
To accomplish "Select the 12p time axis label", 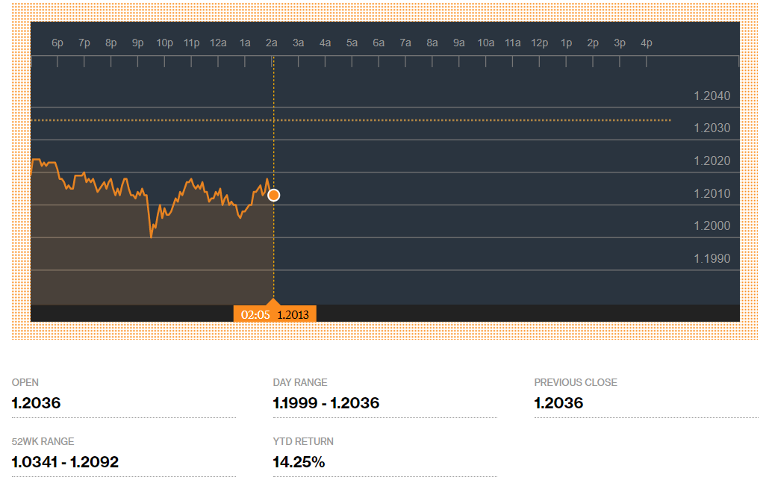I will coord(539,43).
